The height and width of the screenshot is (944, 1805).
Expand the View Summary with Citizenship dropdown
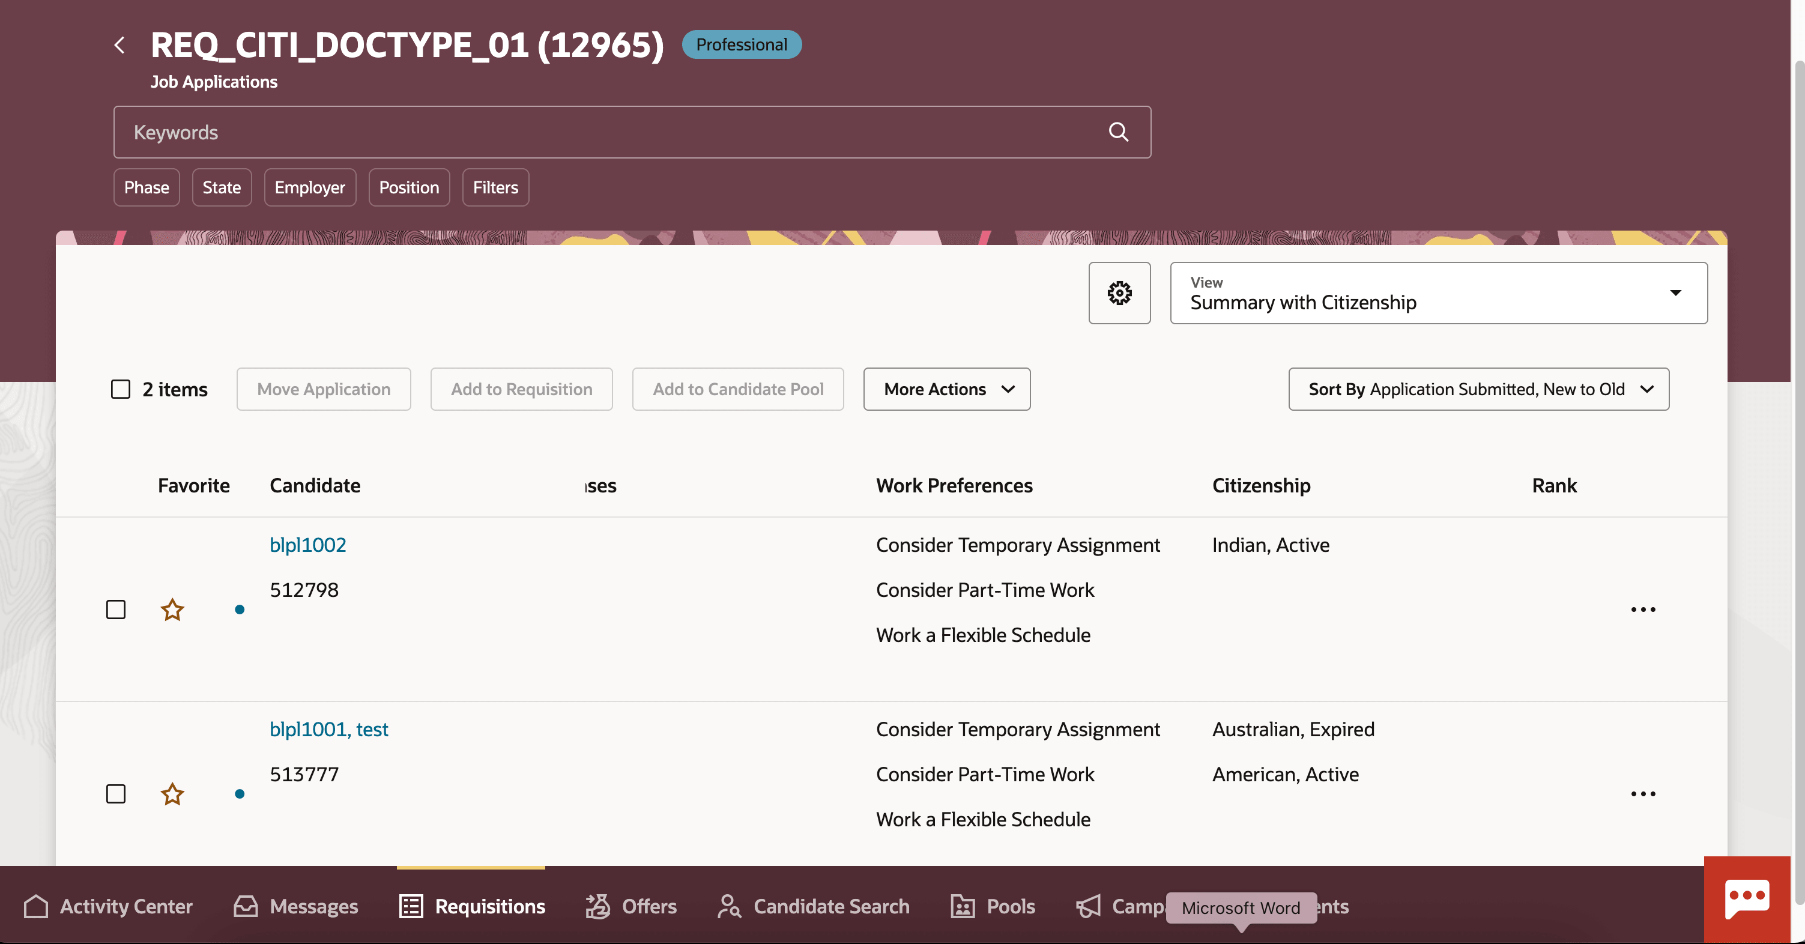[1439, 293]
